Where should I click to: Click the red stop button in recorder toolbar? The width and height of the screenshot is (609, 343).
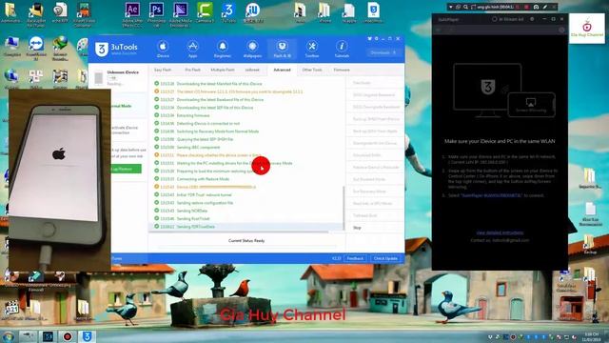(x=526, y=7)
